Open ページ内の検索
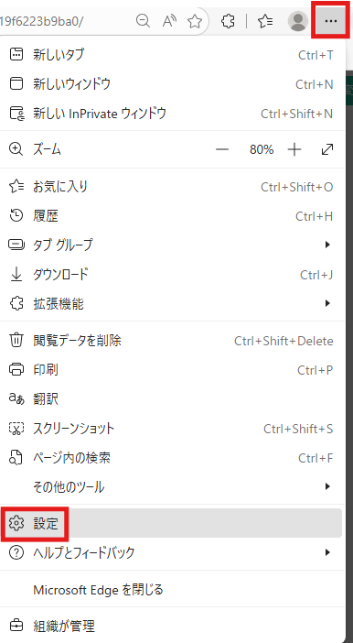Image resolution: width=353 pixels, height=643 pixels. point(171,458)
